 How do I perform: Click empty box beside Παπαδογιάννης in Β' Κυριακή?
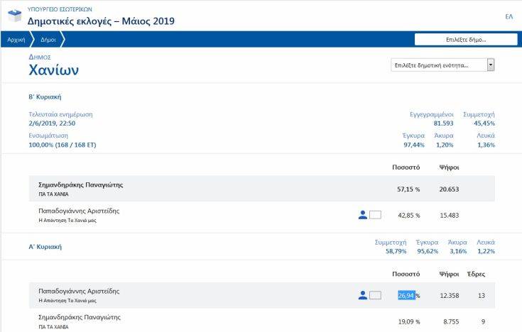(x=376, y=215)
